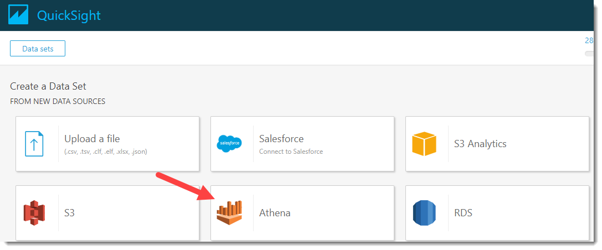Click the supported file formats text
Image resolution: width=602 pixels, height=250 pixels.
coord(106,152)
